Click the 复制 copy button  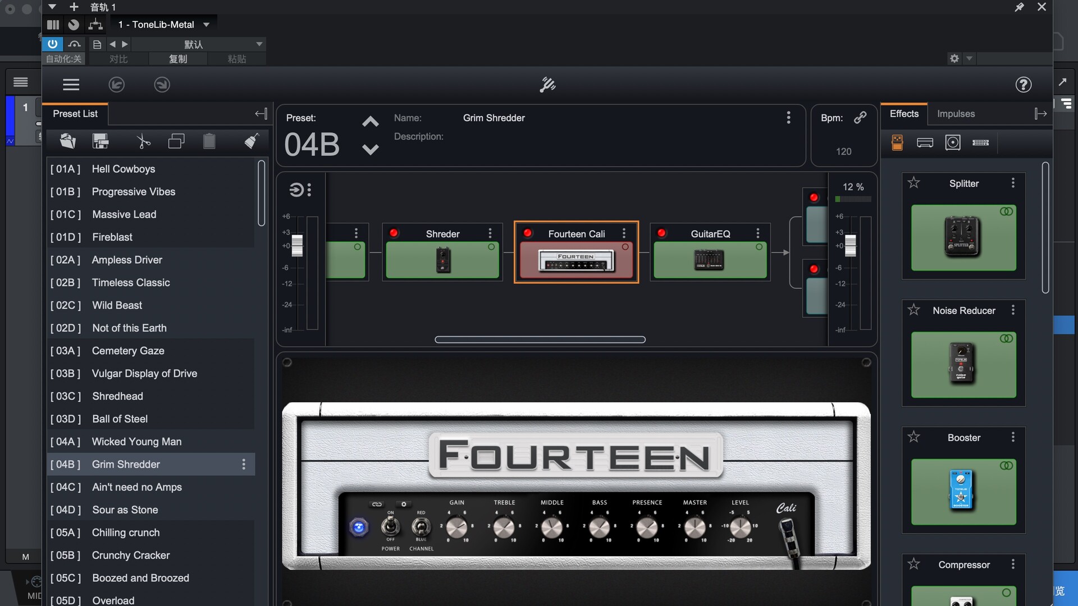[177, 59]
